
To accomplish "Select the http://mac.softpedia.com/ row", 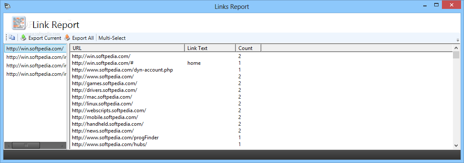I will [261, 97].
